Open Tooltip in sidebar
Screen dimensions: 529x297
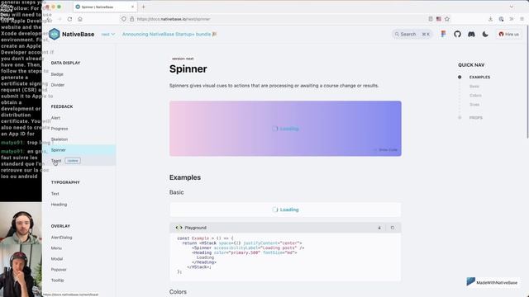coord(57,280)
